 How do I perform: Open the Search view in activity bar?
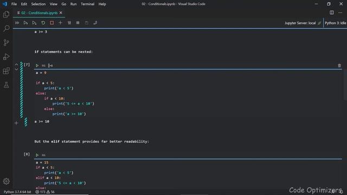6,28
